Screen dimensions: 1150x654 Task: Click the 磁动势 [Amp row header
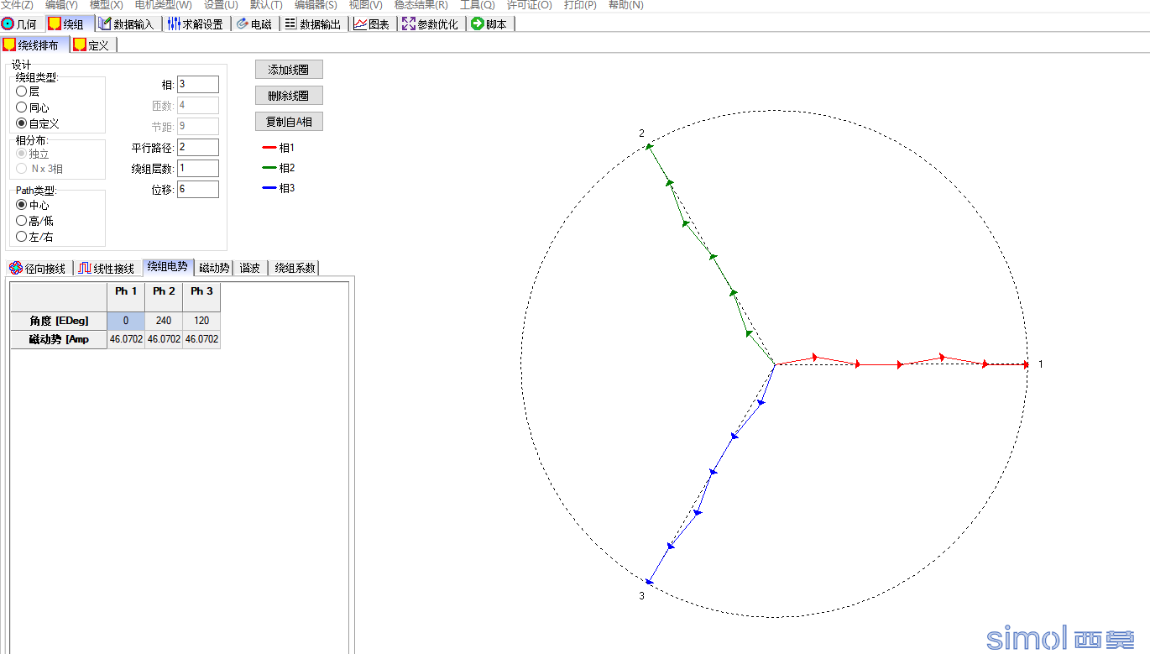(59, 339)
